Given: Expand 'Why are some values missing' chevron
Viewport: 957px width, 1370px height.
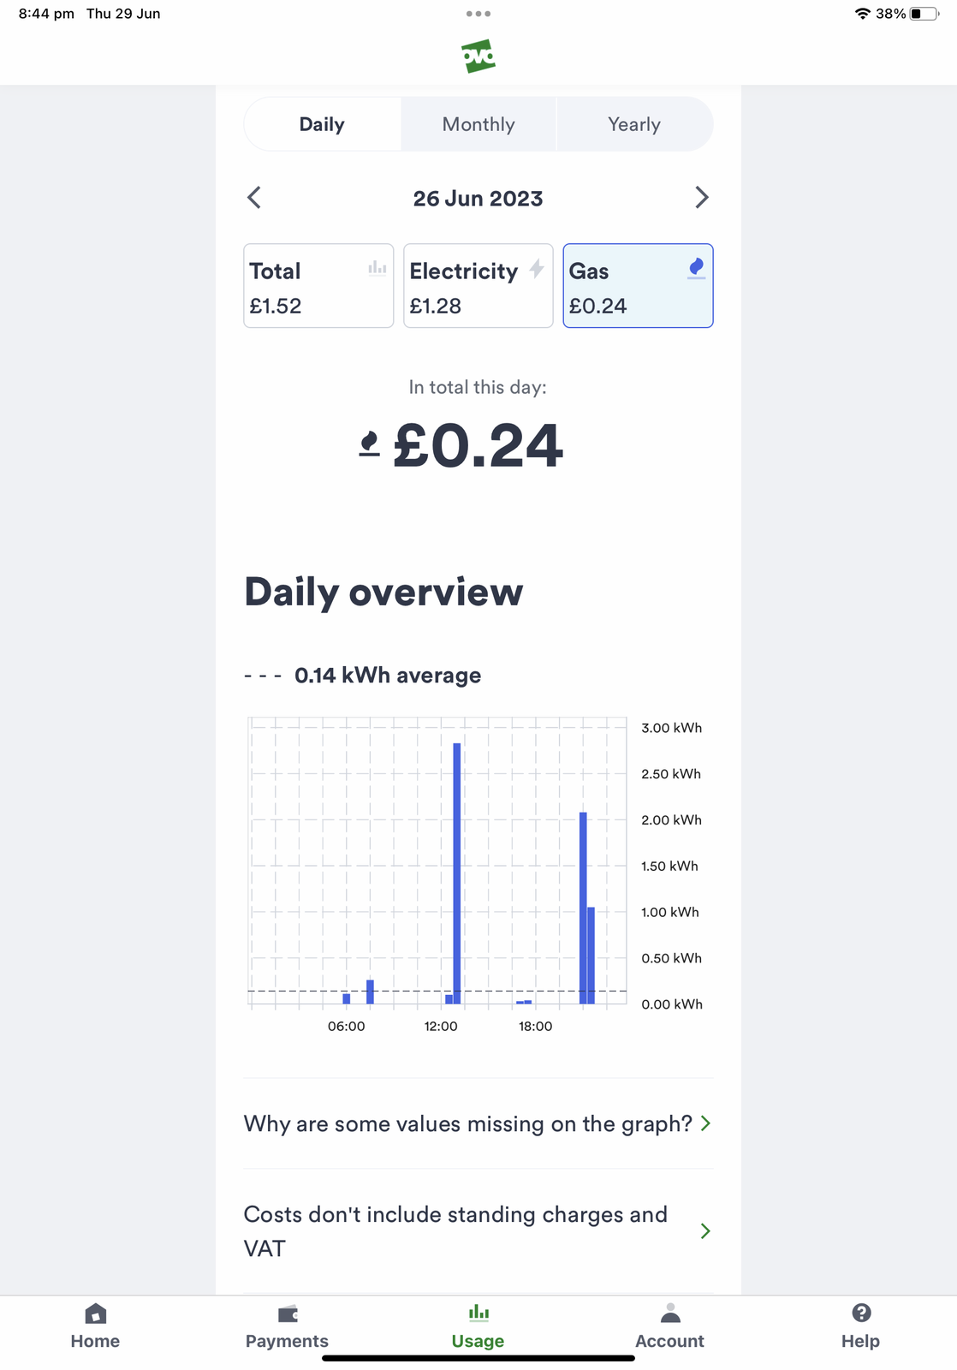Looking at the screenshot, I should 705,1123.
